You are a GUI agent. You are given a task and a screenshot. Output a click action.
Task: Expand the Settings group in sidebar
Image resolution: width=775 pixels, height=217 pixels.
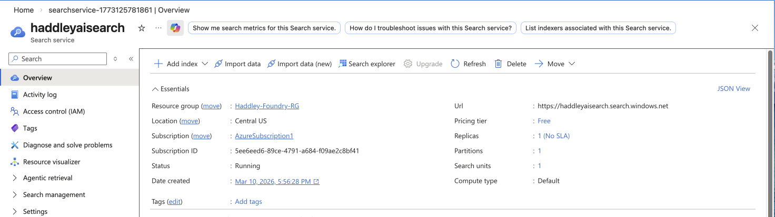click(x=15, y=212)
